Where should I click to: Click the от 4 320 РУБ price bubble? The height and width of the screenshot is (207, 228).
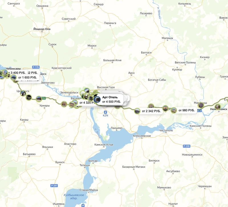tap(87, 103)
